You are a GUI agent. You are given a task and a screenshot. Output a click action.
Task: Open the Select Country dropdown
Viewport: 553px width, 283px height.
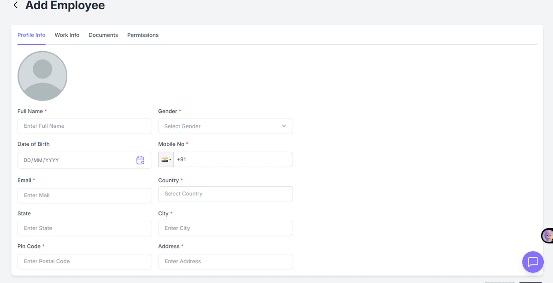pos(225,194)
